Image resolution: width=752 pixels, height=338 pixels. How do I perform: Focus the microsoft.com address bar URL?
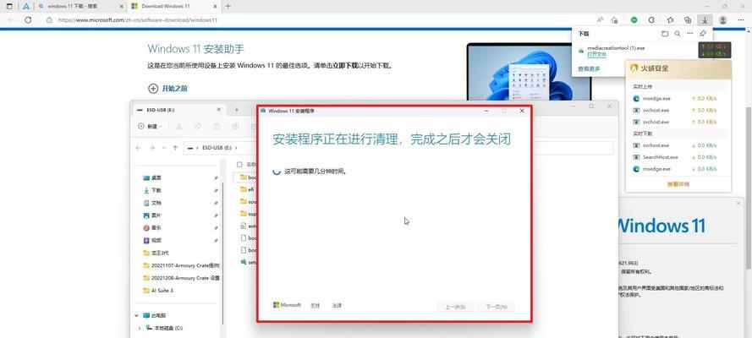[137, 20]
